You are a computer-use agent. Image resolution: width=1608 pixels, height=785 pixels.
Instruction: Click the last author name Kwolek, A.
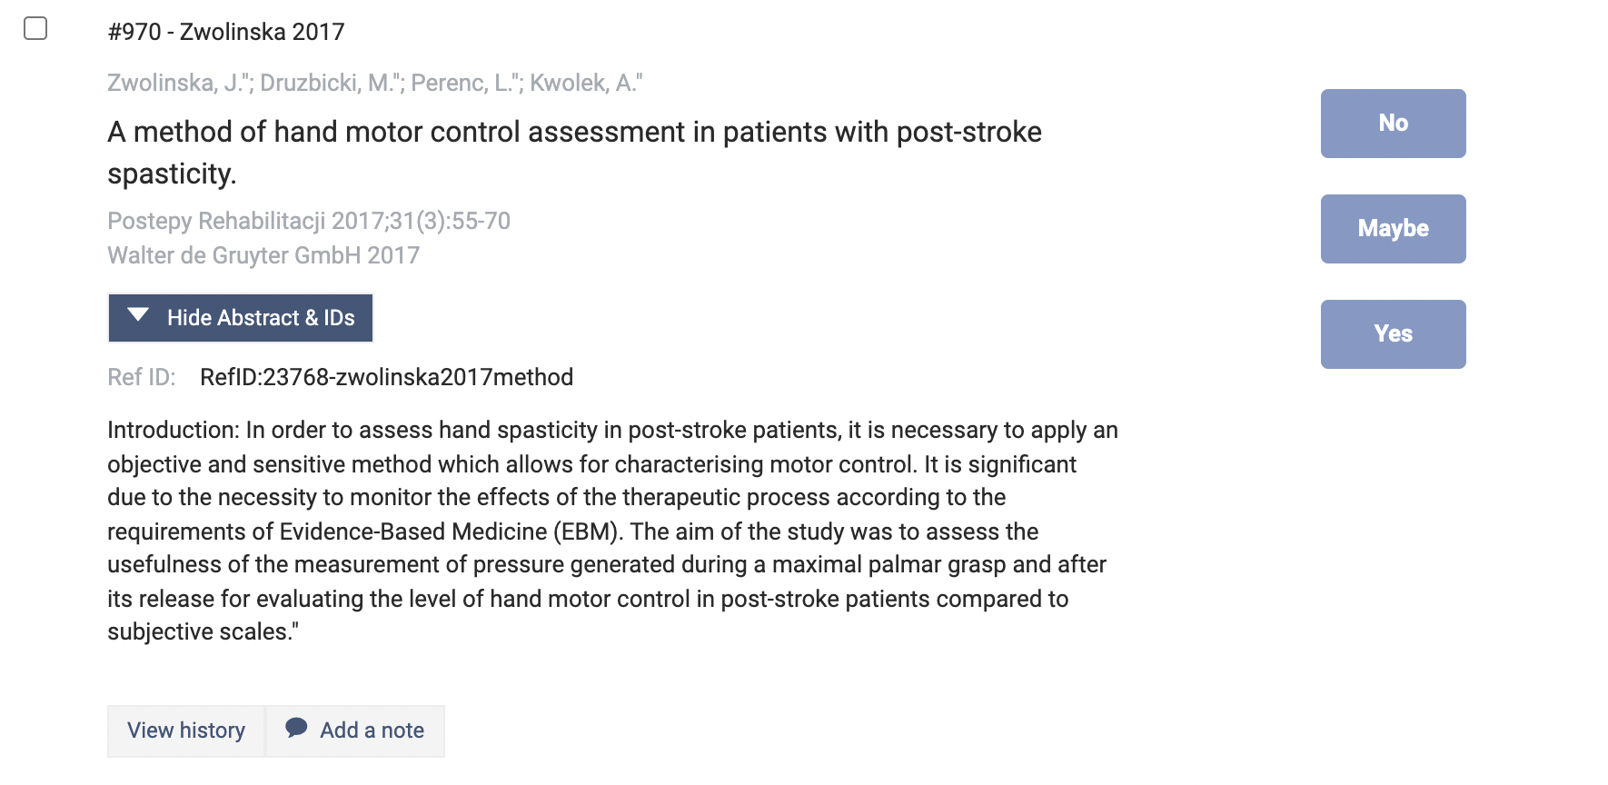(585, 83)
